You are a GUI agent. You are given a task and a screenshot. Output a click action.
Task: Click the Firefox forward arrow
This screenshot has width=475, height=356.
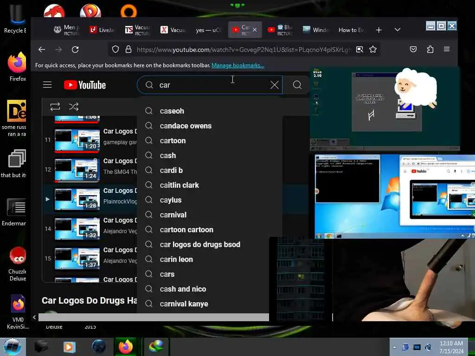pyautogui.click(x=58, y=49)
